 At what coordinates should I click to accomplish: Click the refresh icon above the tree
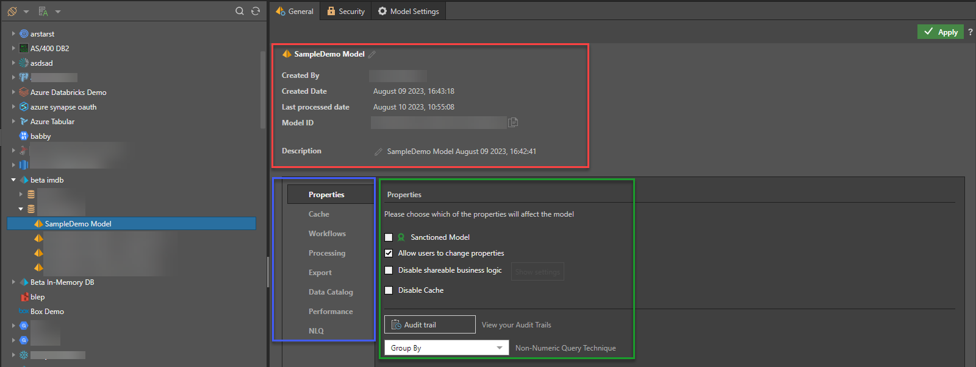[256, 11]
